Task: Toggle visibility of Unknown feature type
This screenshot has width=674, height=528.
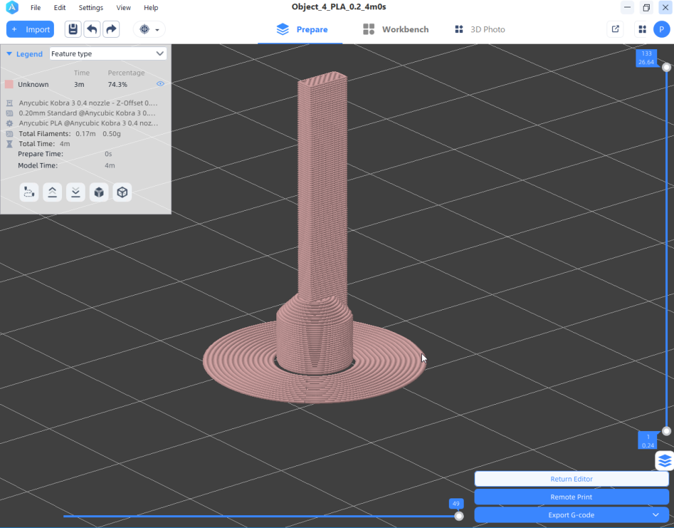Action: (160, 84)
